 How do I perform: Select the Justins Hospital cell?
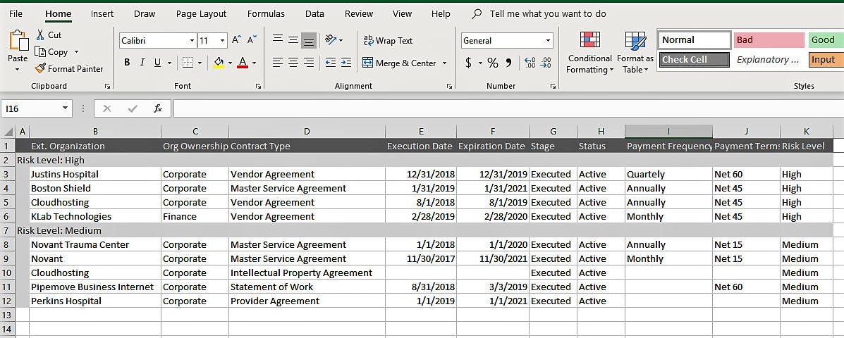pos(95,174)
